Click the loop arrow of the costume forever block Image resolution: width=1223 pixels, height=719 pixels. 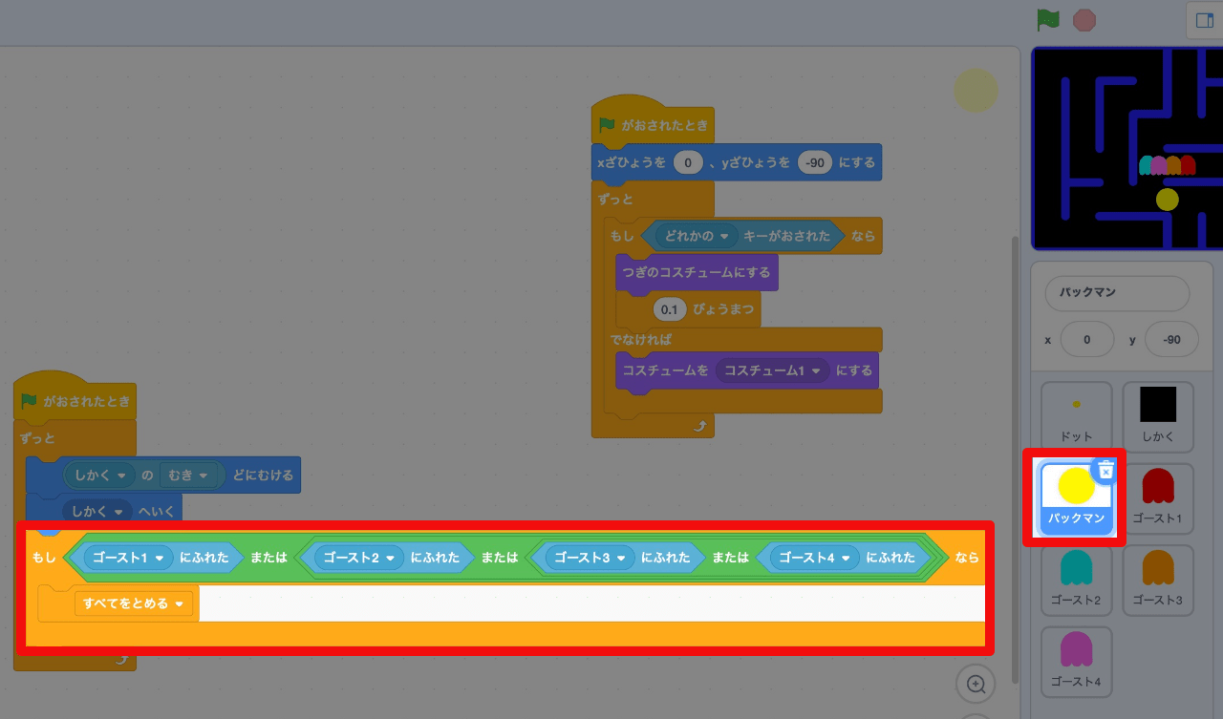(701, 426)
